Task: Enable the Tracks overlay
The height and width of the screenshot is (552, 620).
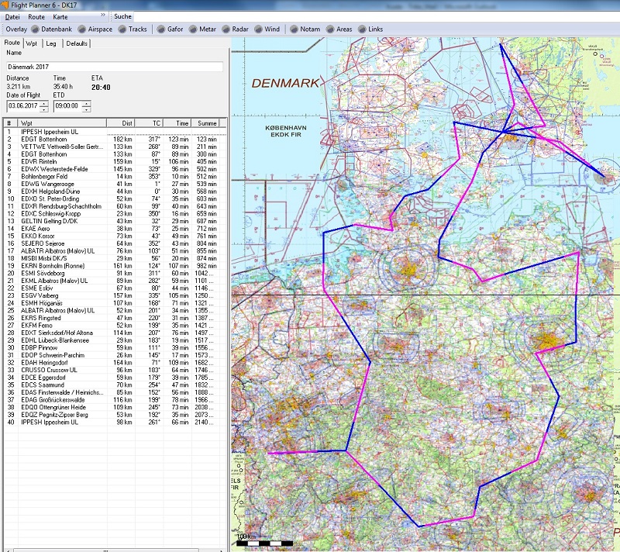Action: [132, 29]
